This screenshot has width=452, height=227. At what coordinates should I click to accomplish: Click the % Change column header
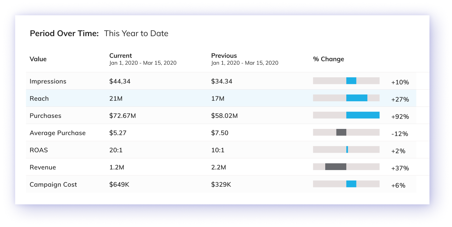coord(328,59)
